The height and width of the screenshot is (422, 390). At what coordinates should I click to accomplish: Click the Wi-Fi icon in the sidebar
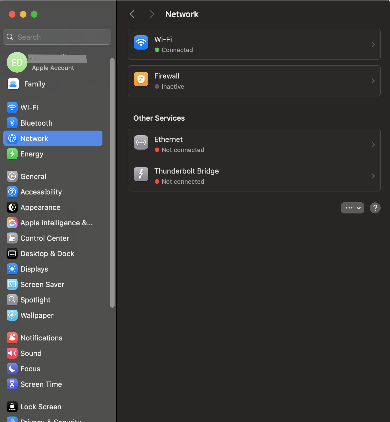pyautogui.click(x=12, y=107)
